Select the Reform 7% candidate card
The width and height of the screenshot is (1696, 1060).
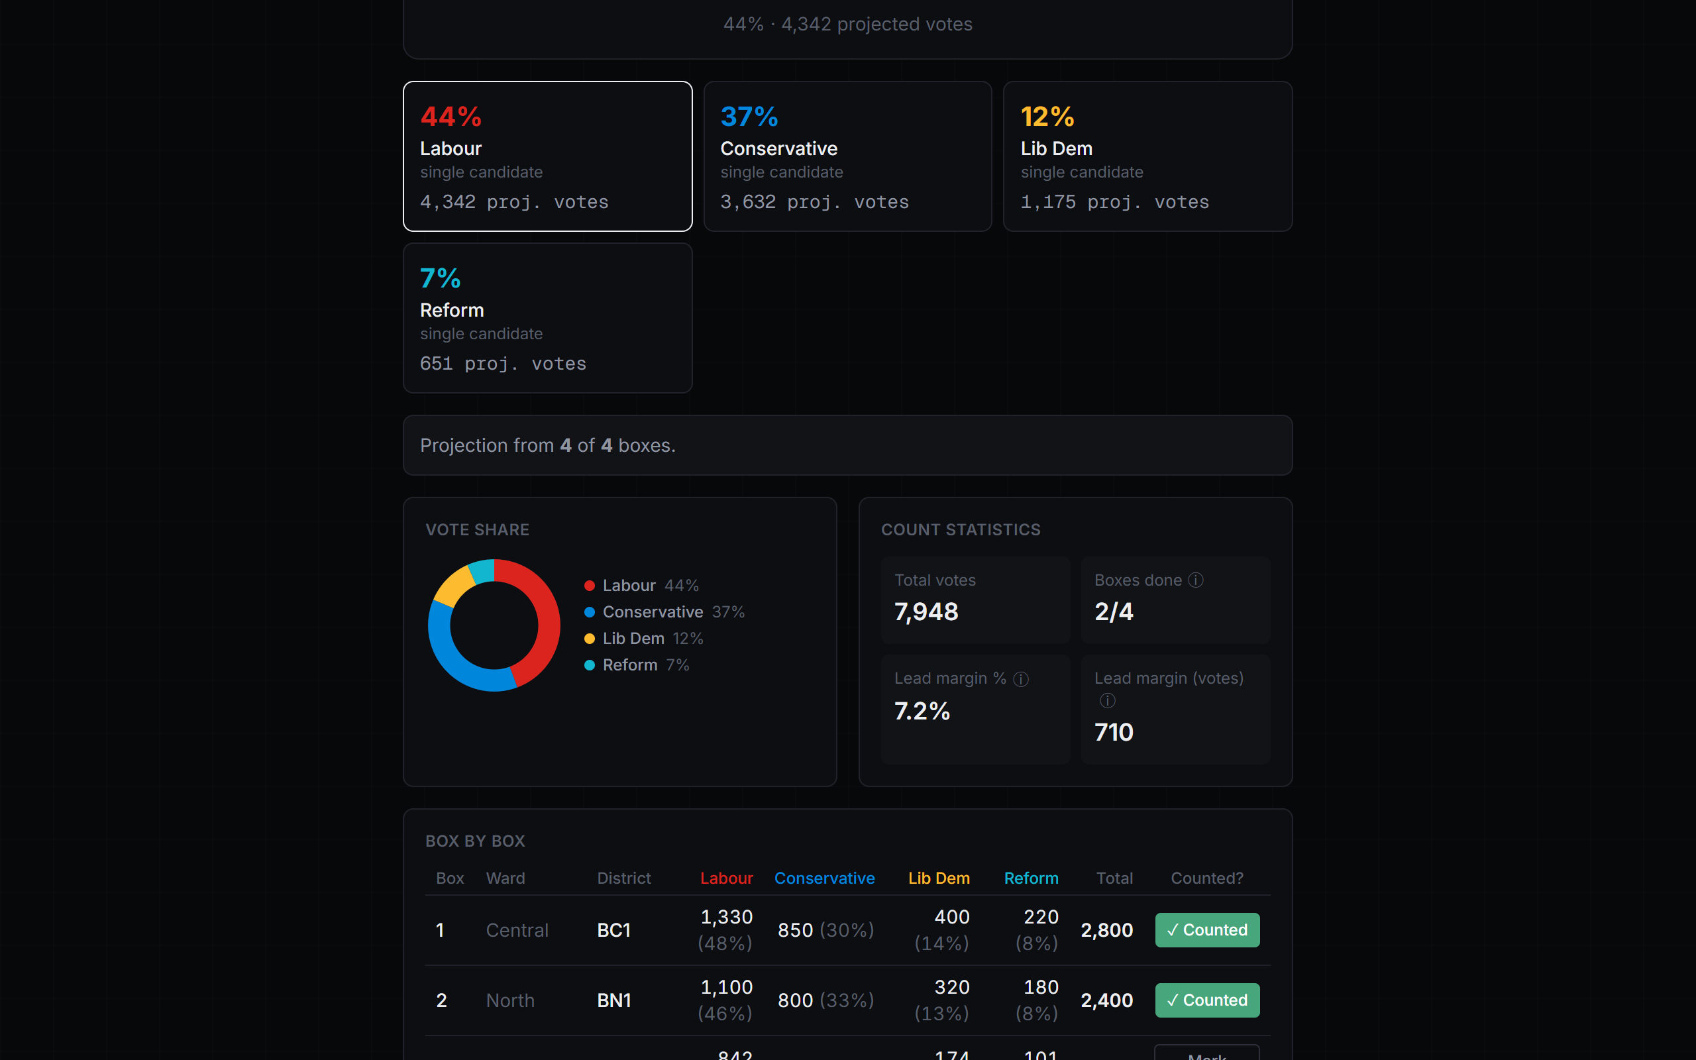[x=547, y=317]
